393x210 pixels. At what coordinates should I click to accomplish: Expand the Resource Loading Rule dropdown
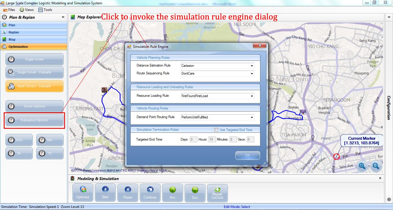tap(252, 96)
